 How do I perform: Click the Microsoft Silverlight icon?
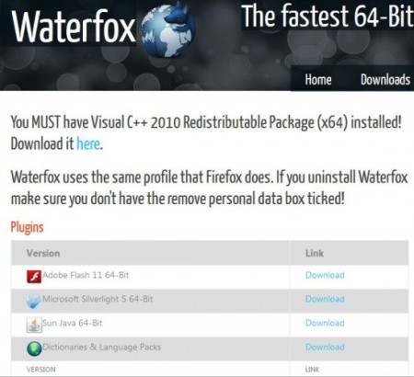pyautogui.click(x=33, y=301)
